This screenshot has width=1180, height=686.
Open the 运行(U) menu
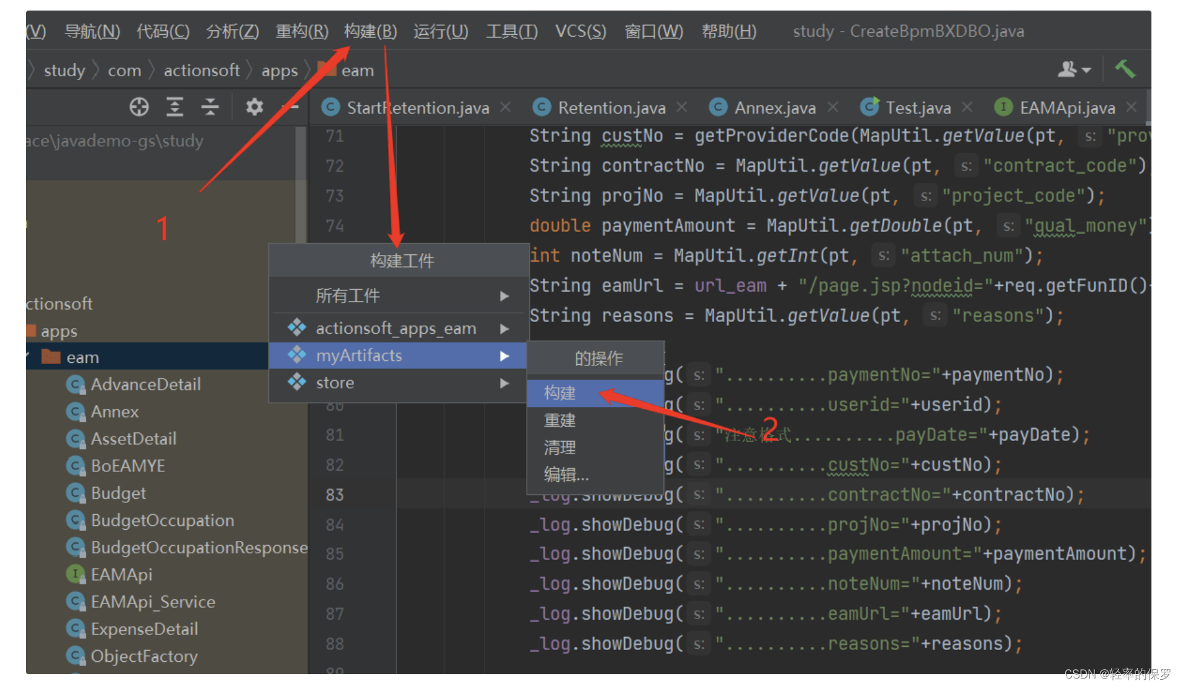(x=441, y=31)
